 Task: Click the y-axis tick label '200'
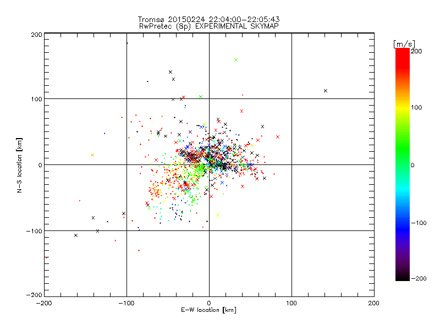pos(36,35)
